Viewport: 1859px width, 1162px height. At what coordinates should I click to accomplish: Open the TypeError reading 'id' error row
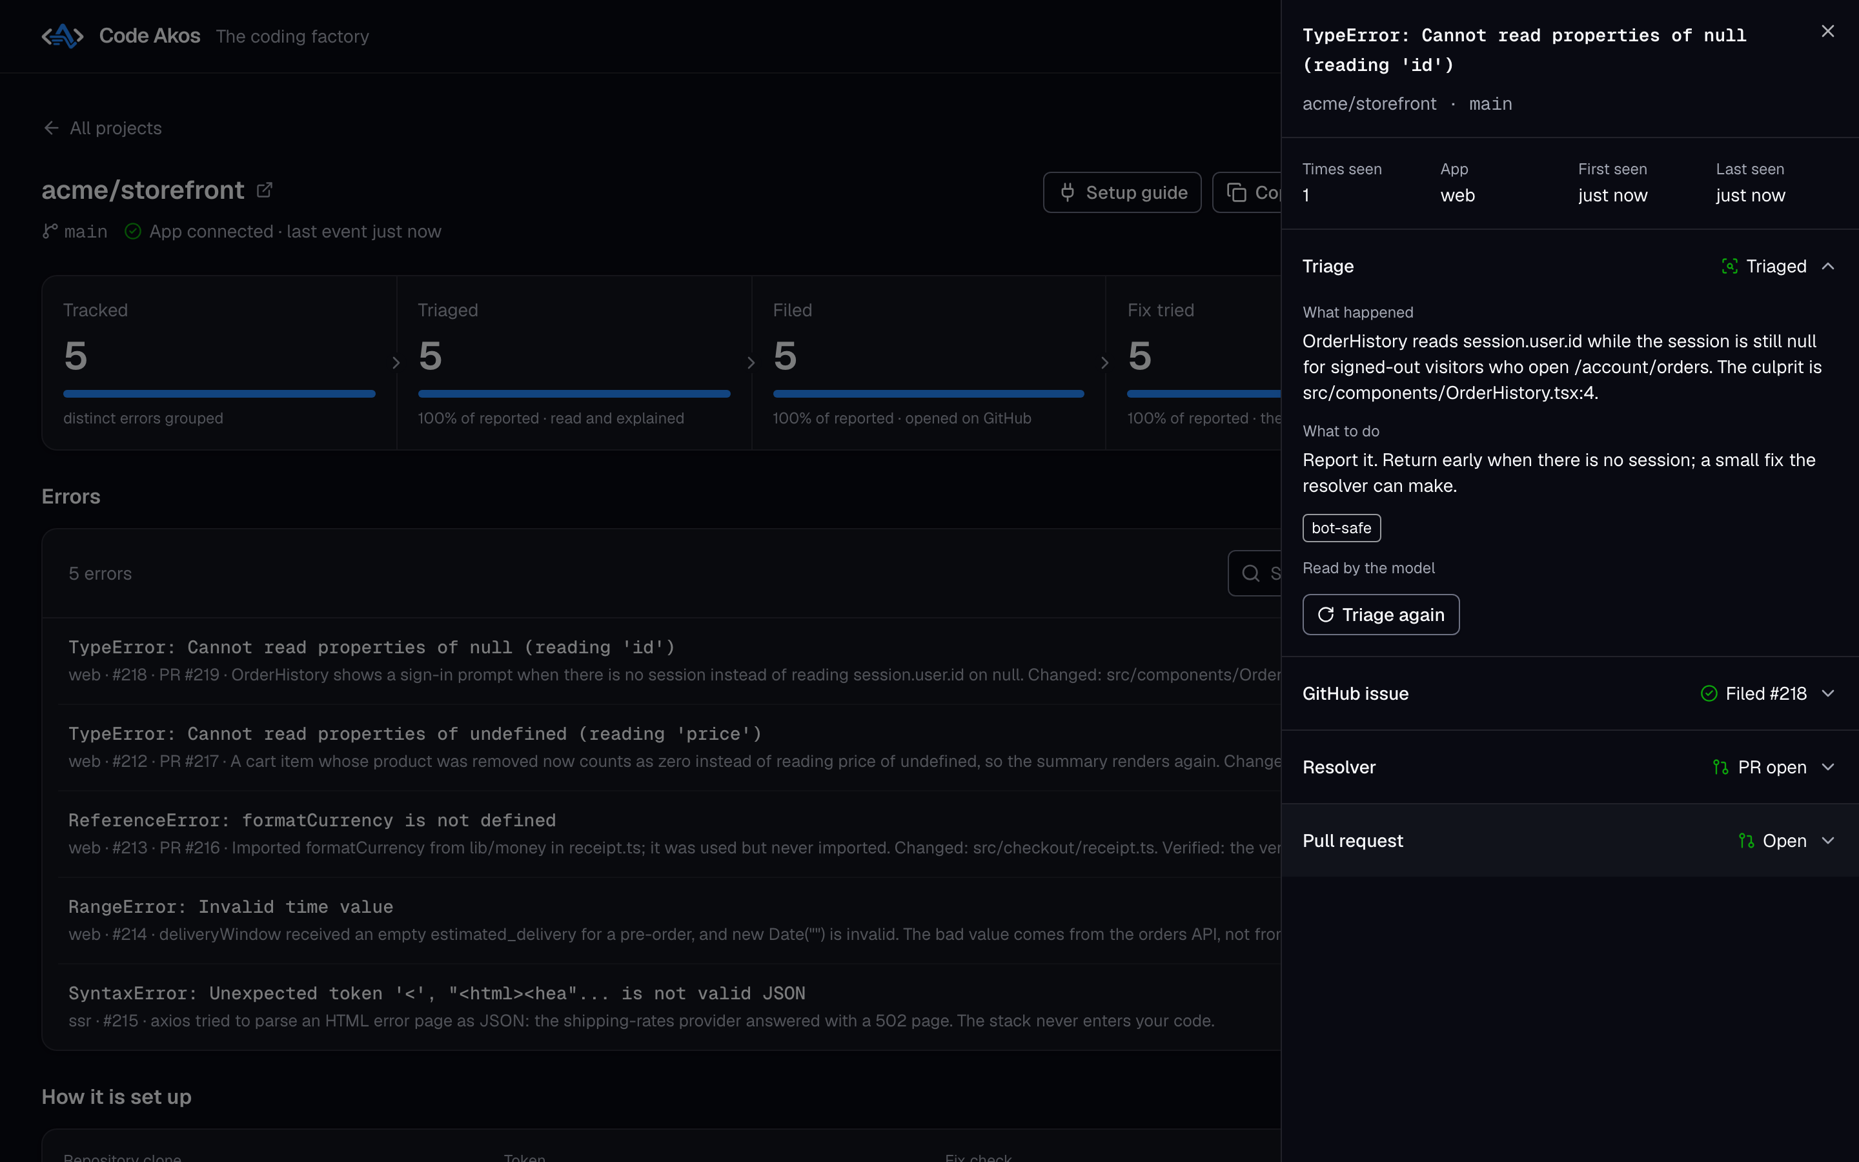tap(669, 661)
